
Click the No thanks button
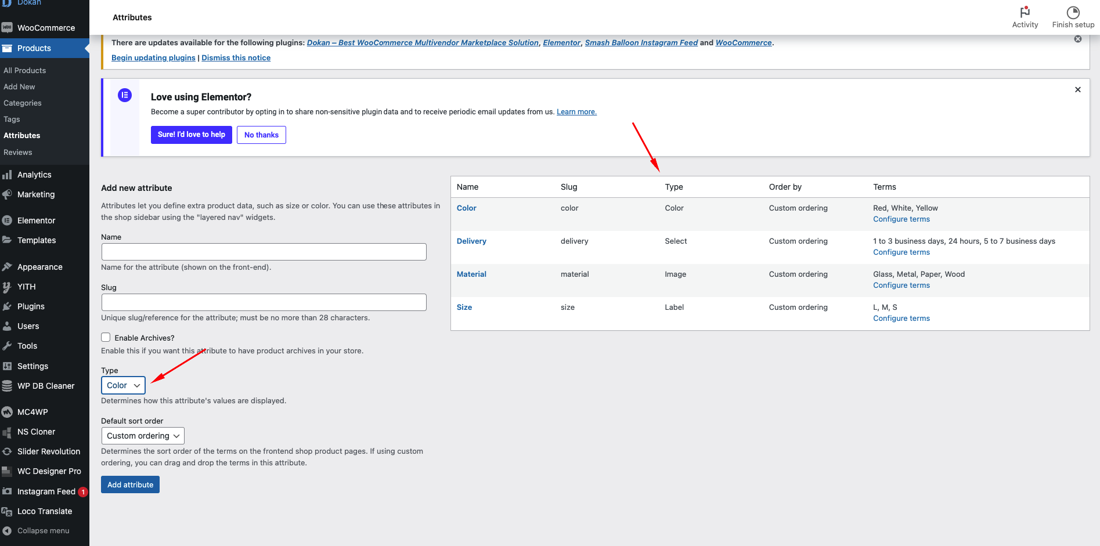click(x=261, y=135)
